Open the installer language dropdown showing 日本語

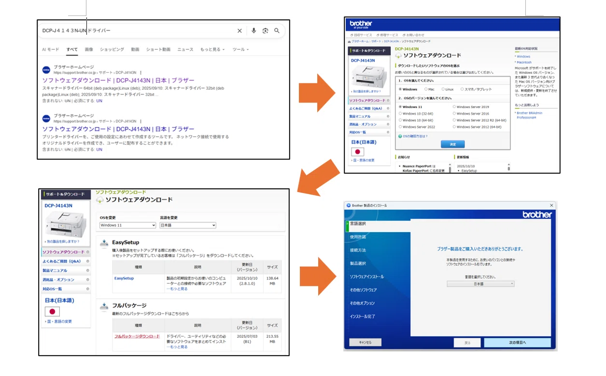[x=480, y=284]
